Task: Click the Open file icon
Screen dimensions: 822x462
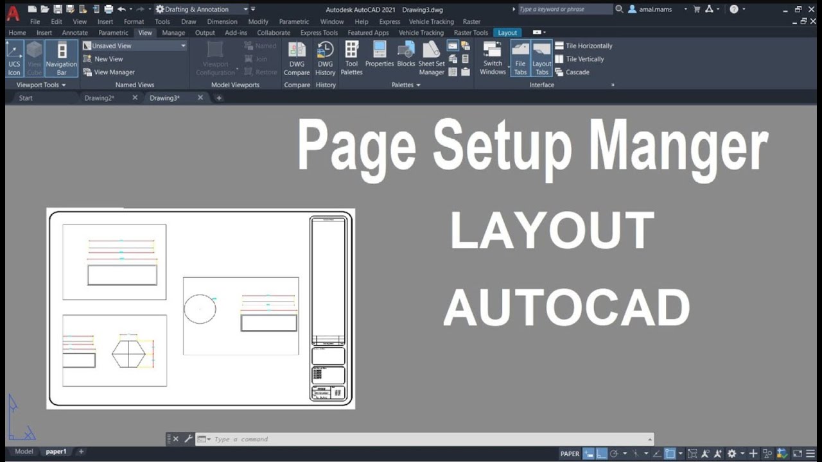Action: click(44, 10)
